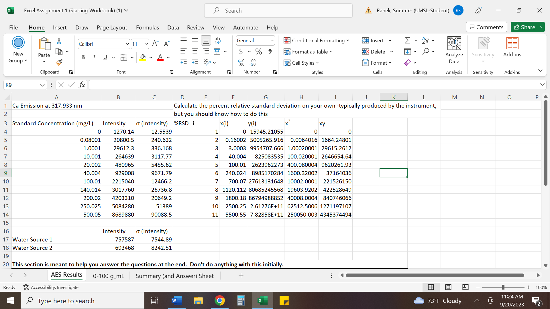Screen dimensions: 550x309
Task: Toggle italic formatting
Action: pos(94,57)
